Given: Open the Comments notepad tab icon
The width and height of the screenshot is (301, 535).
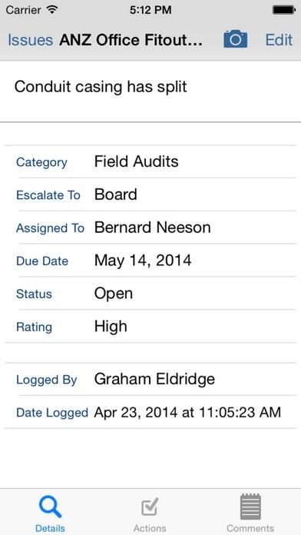Looking at the screenshot, I should click(x=250, y=507).
